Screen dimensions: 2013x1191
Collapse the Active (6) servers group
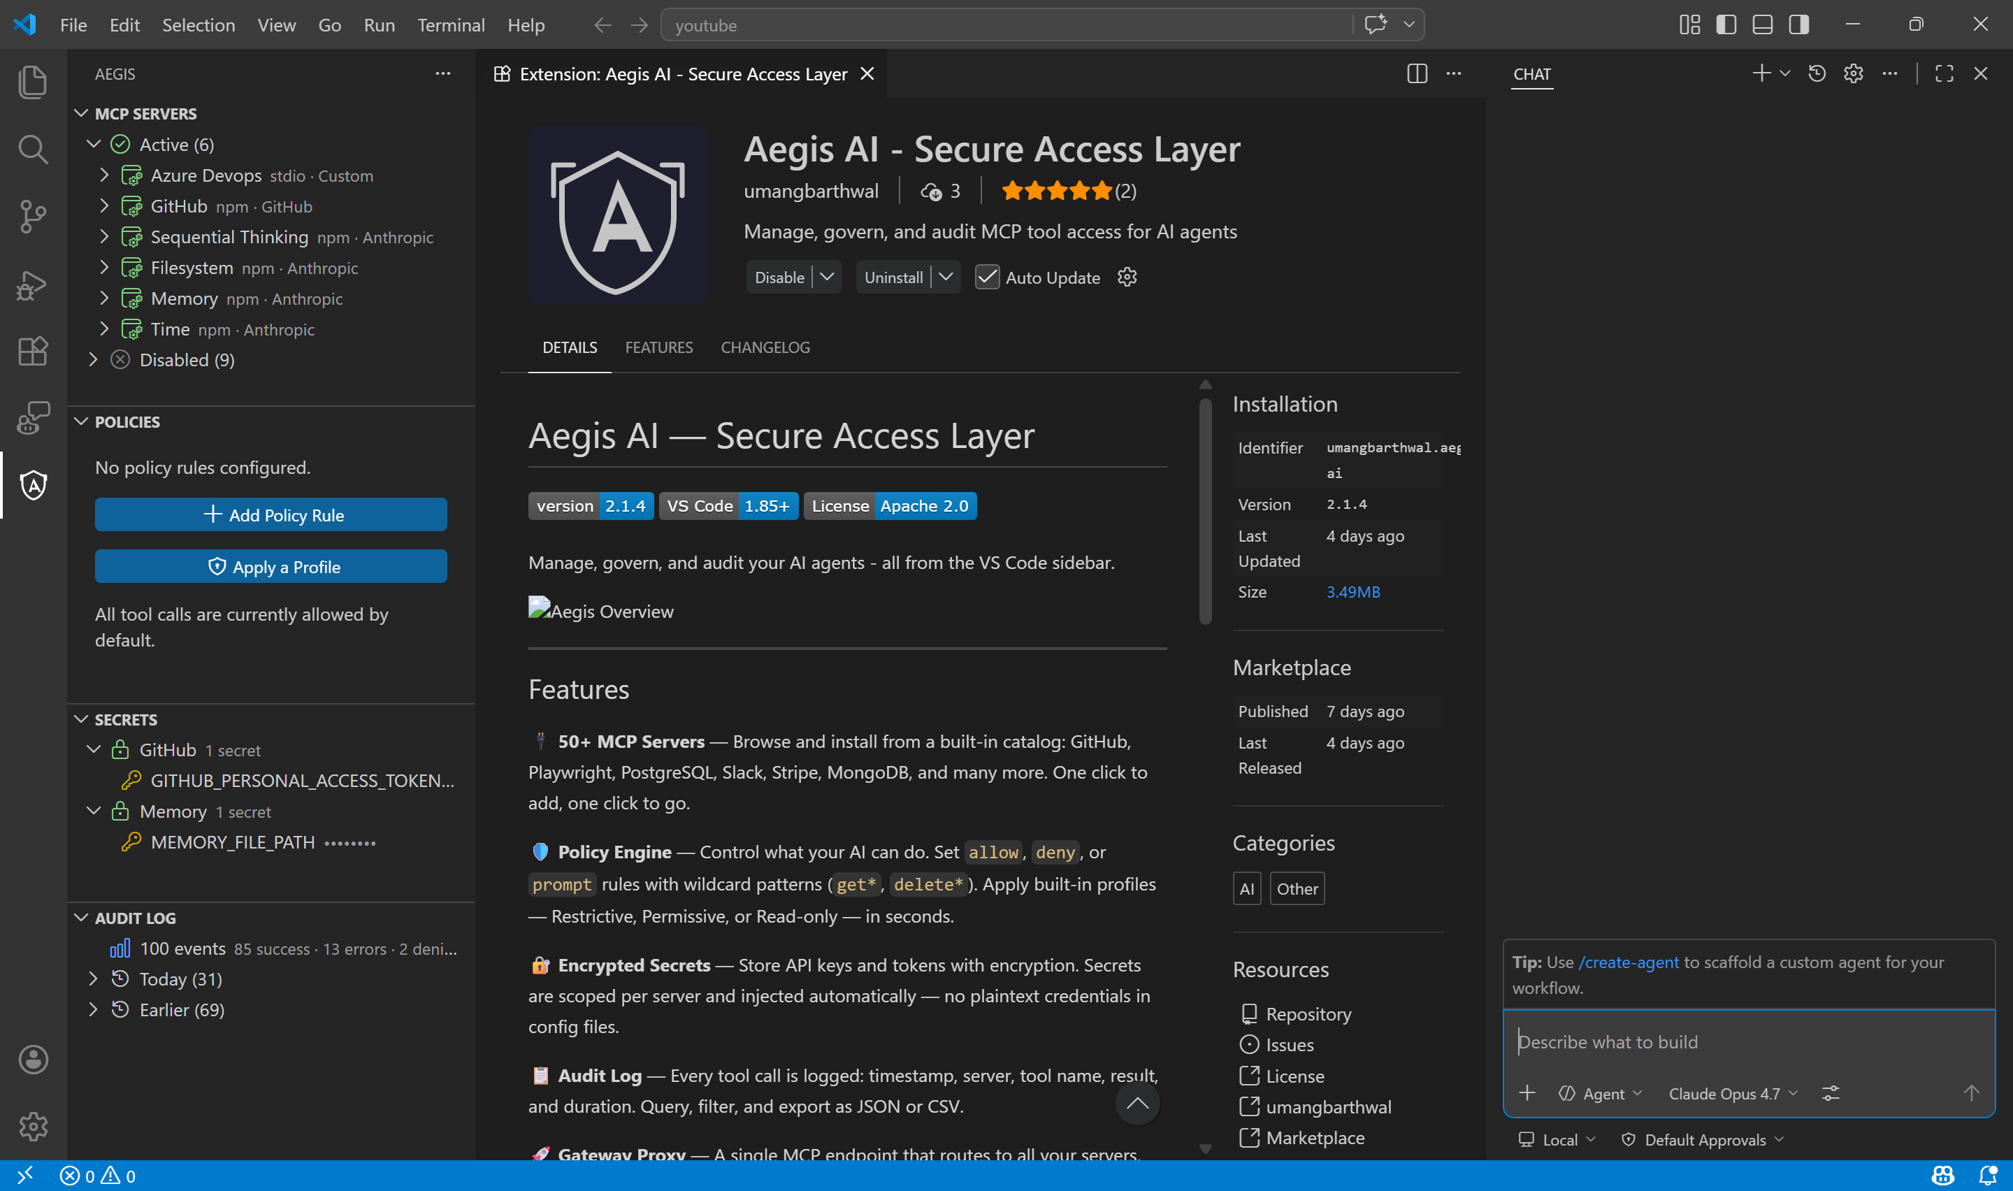[x=94, y=145]
